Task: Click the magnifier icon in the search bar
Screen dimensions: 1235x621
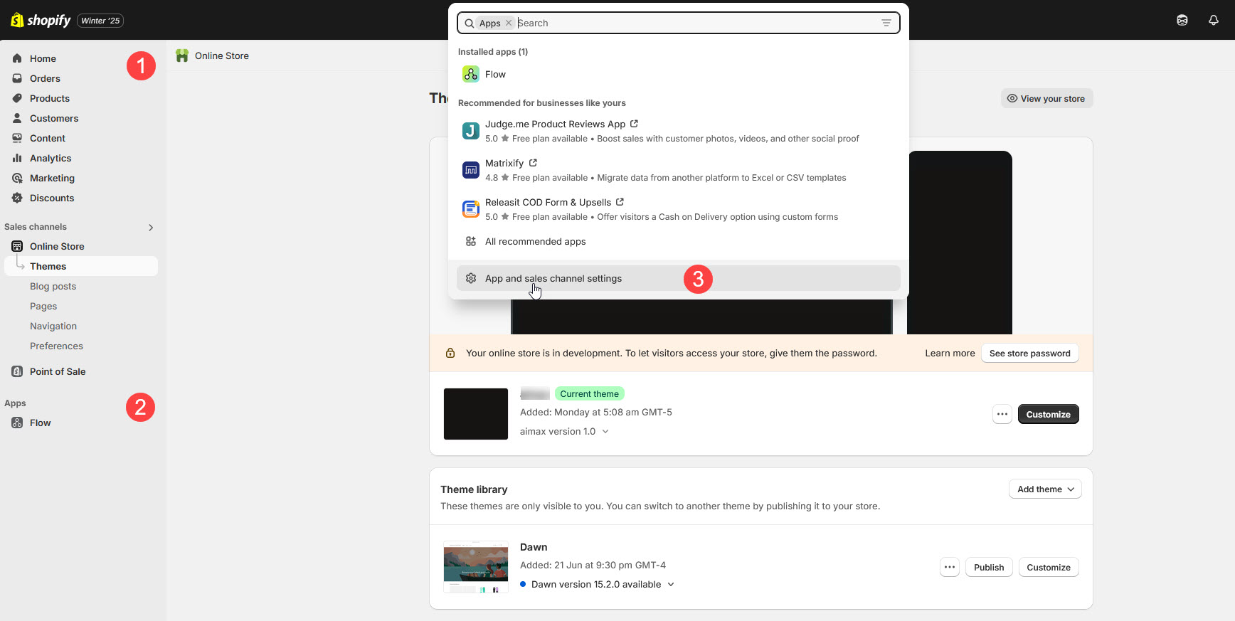Action: coord(470,23)
